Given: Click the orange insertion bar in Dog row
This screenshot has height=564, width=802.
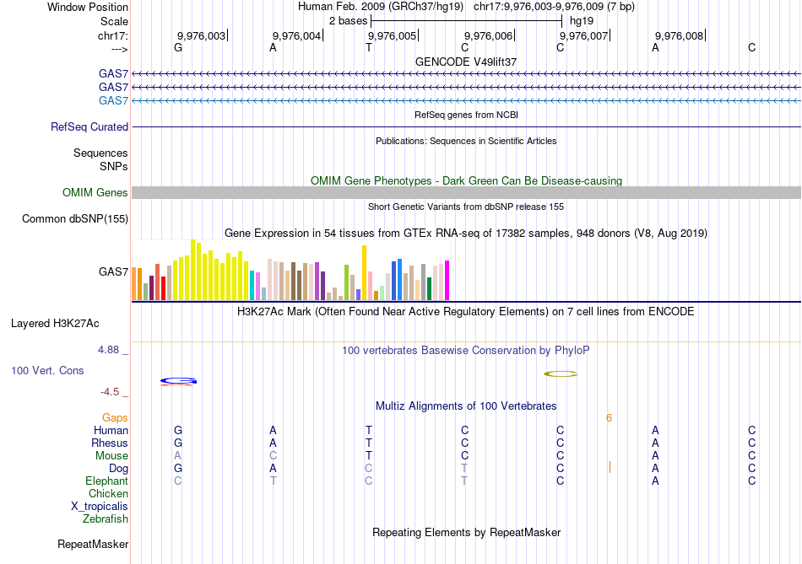Looking at the screenshot, I should pos(610,467).
